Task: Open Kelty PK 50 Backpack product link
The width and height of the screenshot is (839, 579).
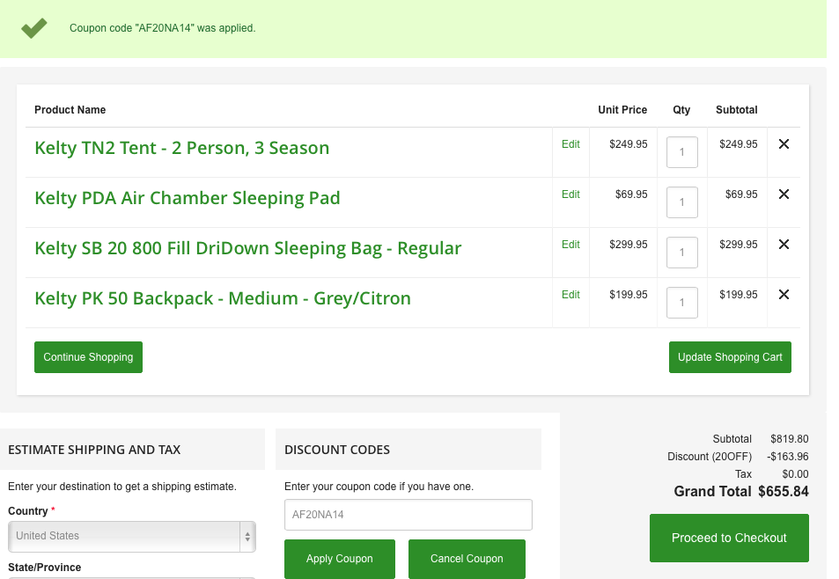Action: 222,298
